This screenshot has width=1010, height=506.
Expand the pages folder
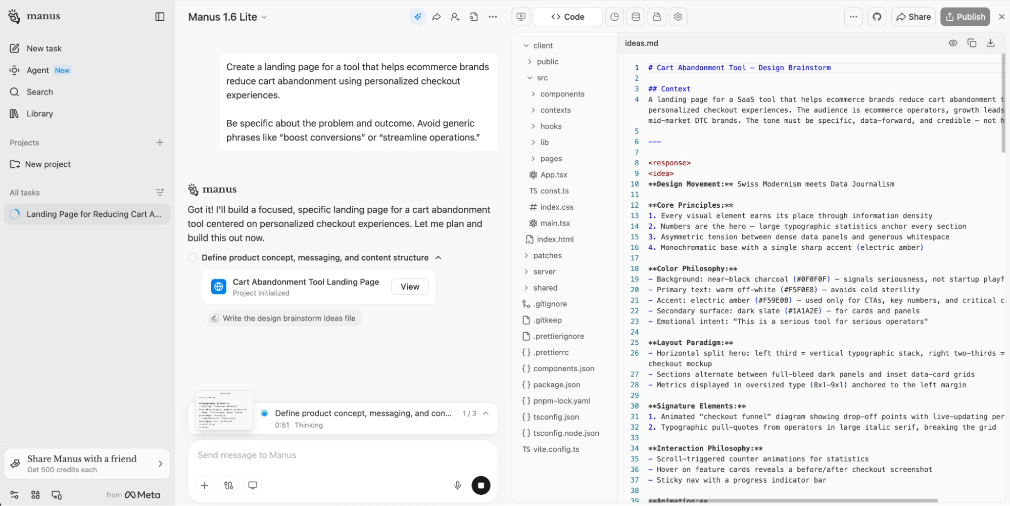(533, 159)
